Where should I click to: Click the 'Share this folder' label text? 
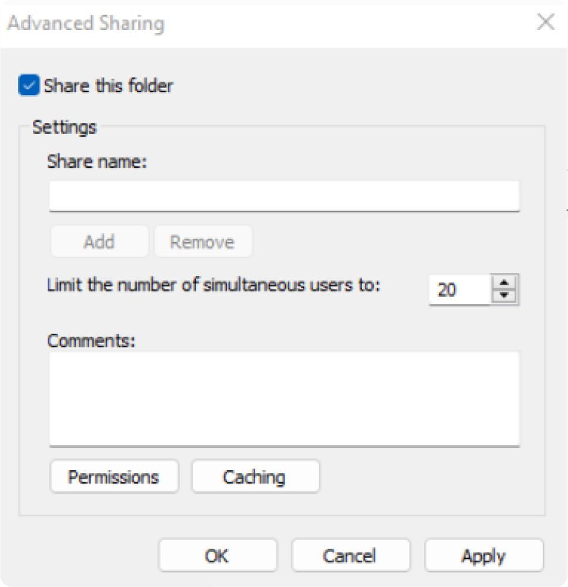click(x=109, y=86)
